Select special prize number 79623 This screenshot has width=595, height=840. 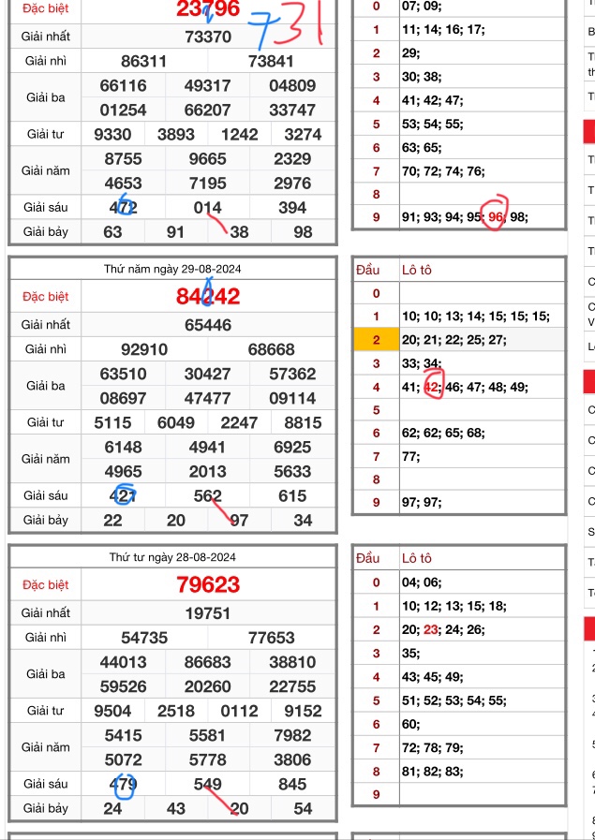pos(208,584)
